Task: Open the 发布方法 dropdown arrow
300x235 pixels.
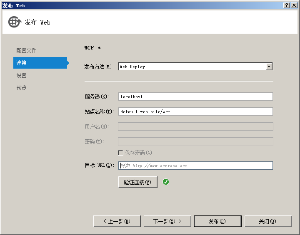Action: coord(269,67)
